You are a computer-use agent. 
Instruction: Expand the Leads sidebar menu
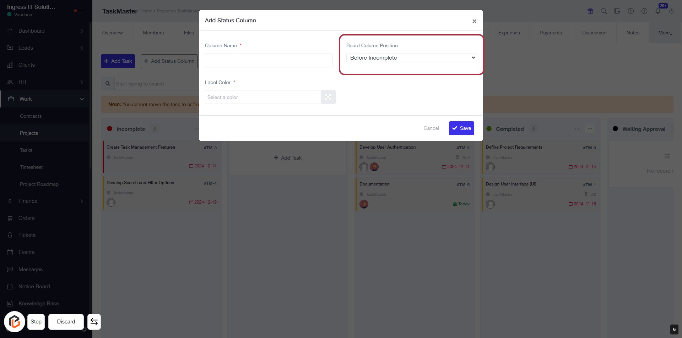click(82, 48)
